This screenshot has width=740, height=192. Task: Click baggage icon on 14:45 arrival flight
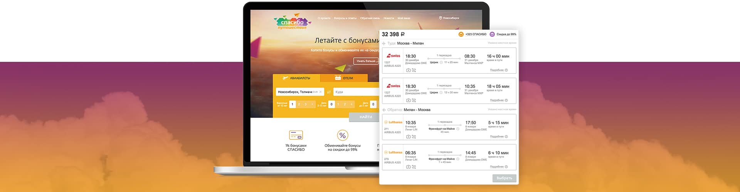[x=409, y=167]
